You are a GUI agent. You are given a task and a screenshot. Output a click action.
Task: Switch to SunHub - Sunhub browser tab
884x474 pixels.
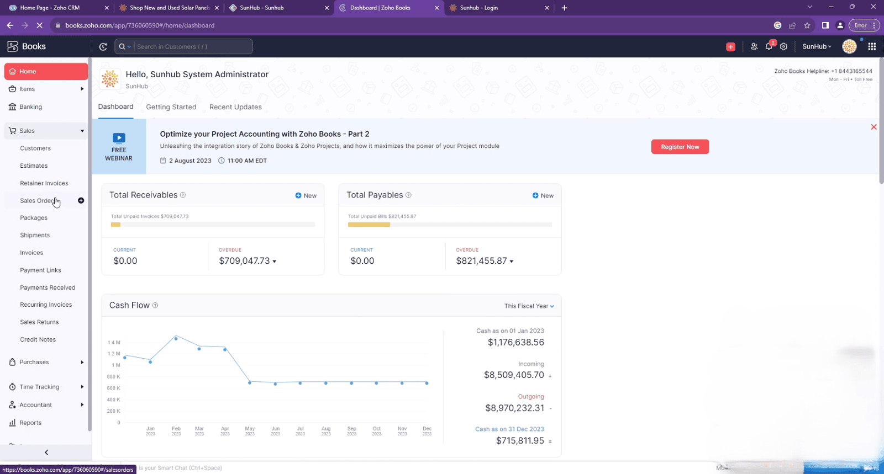click(x=278, y=8)
